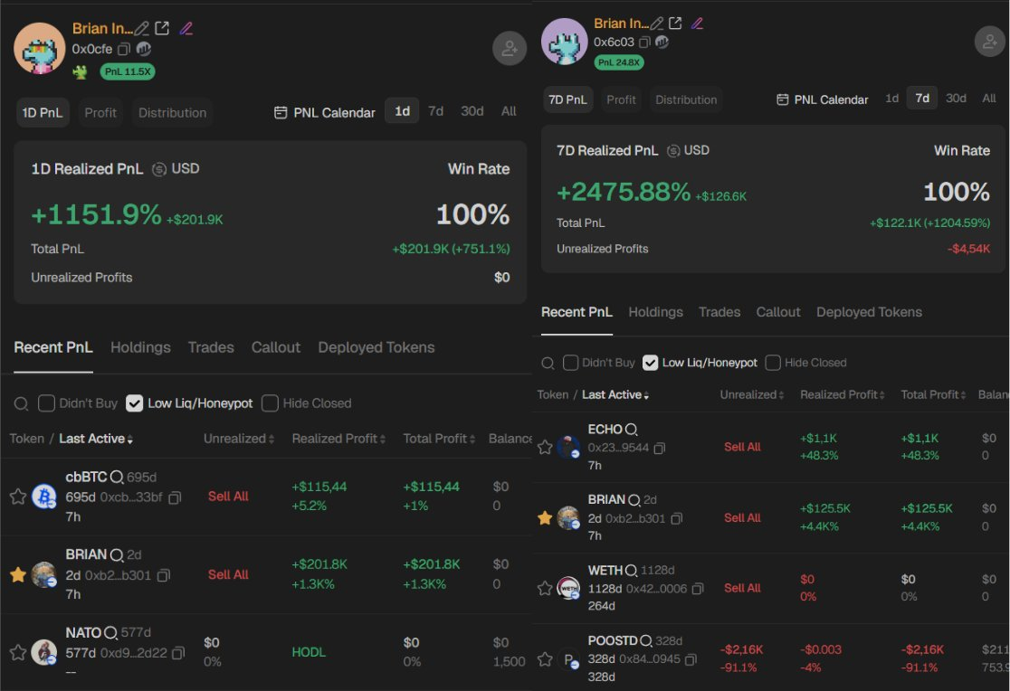Click the search icon in left panel filter row
Screen dimensions: 1010x691
tap(21, 403)
